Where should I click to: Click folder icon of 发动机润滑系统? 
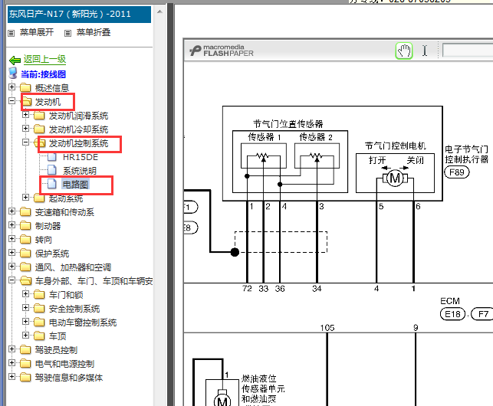coord(39,116)
